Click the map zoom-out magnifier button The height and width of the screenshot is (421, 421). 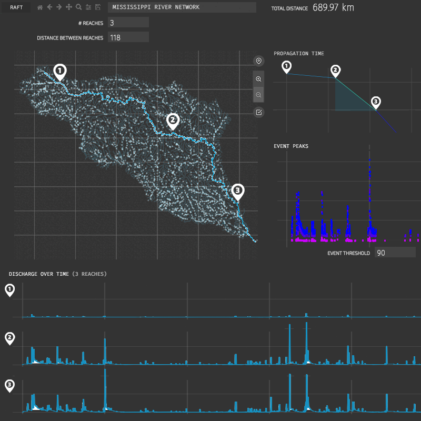(x=258, y=95)
